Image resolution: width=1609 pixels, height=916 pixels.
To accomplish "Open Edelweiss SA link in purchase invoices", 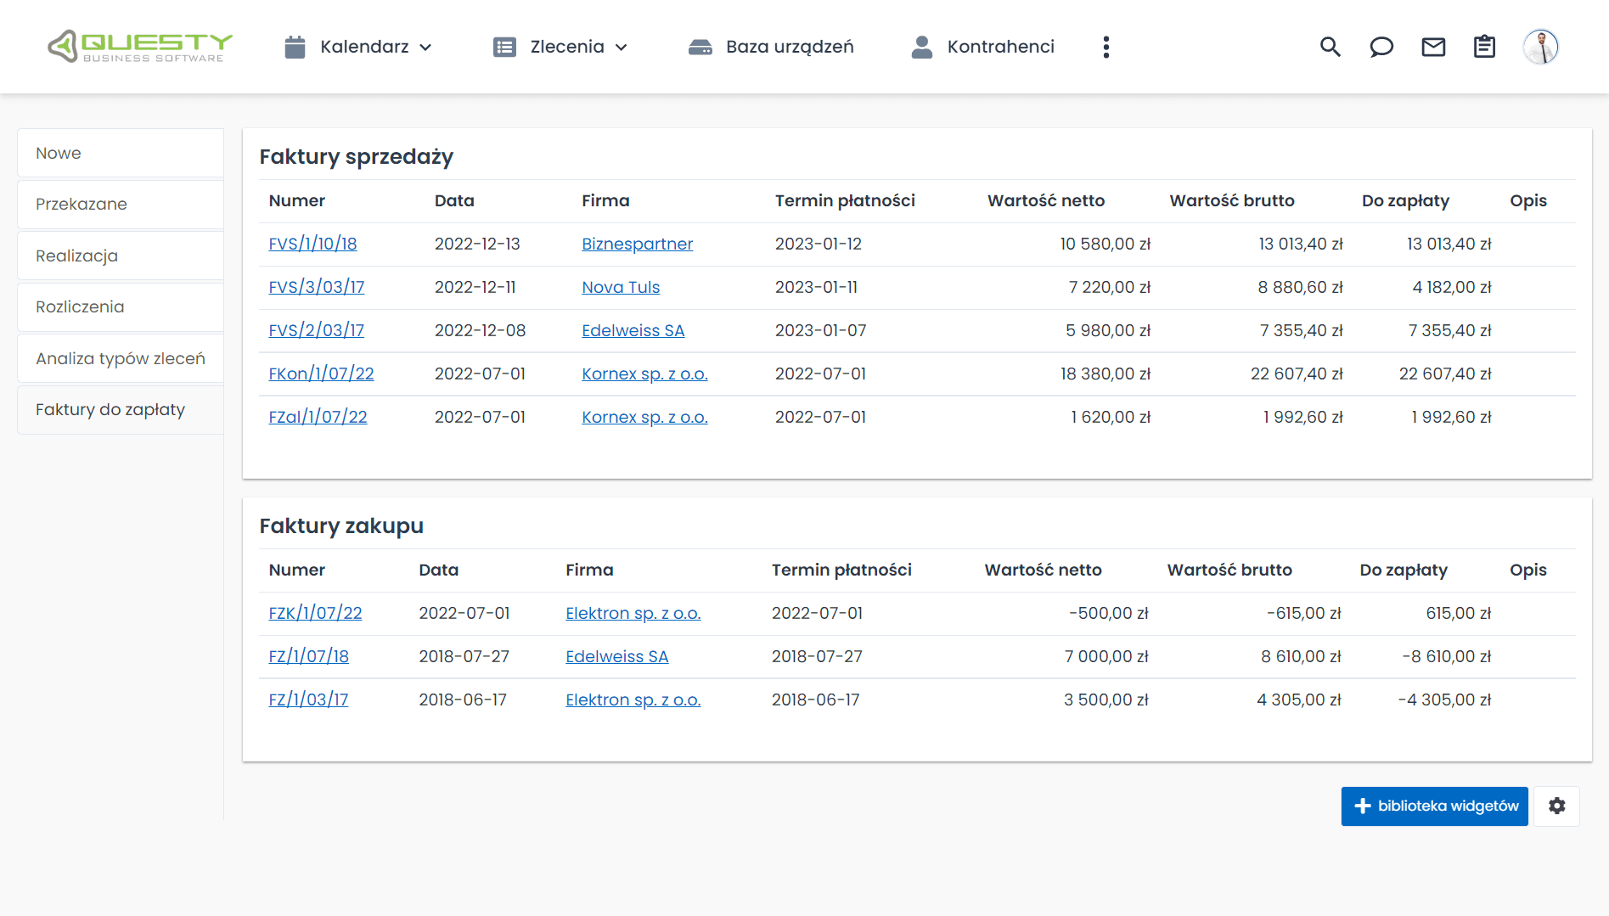I will click(616, 656).
